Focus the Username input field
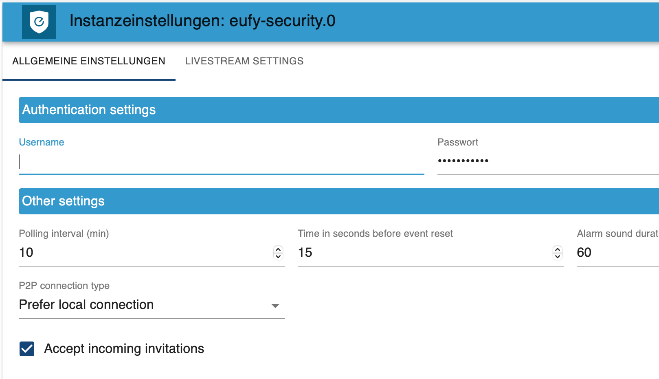 (222, 162)
